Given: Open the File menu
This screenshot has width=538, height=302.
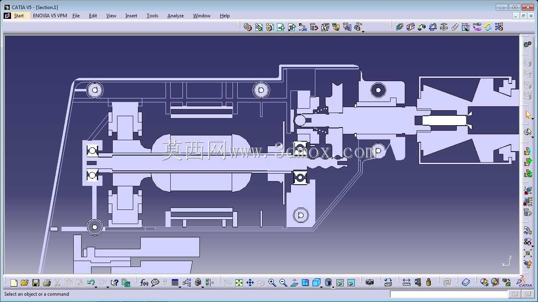Looking at the screenshot, I should pyautogui.click(x=76, y=16).
